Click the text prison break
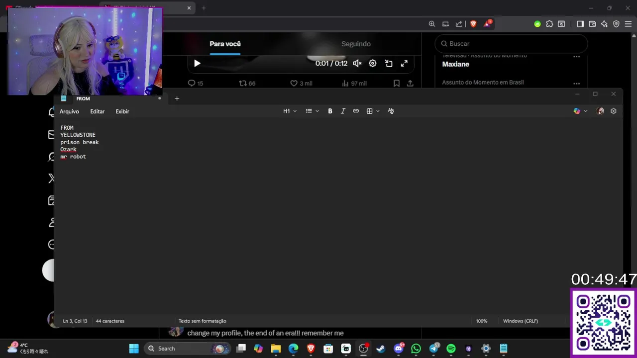637x358 pixels. pos(80,142)
